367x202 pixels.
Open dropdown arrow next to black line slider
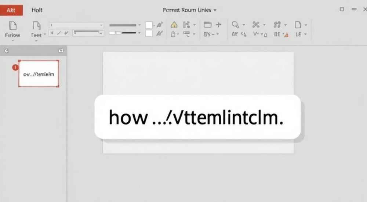point(139,33)
